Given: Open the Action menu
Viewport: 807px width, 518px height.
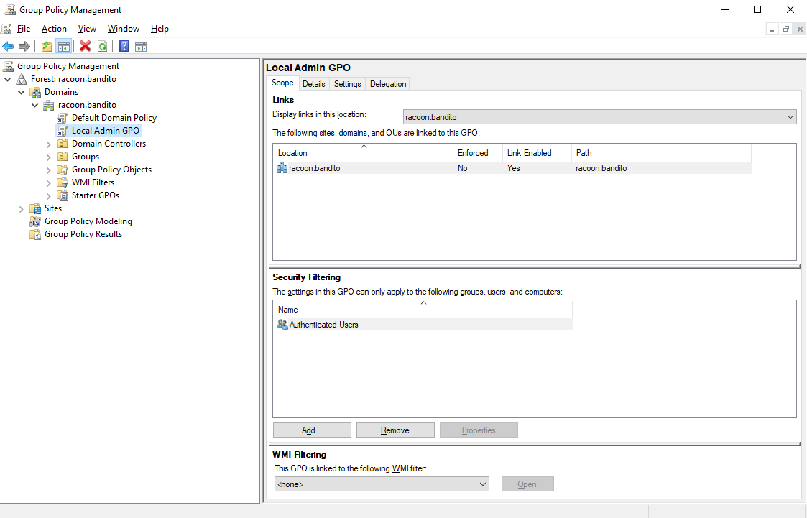Looking at the screenshot, I should tap(54, 29).
